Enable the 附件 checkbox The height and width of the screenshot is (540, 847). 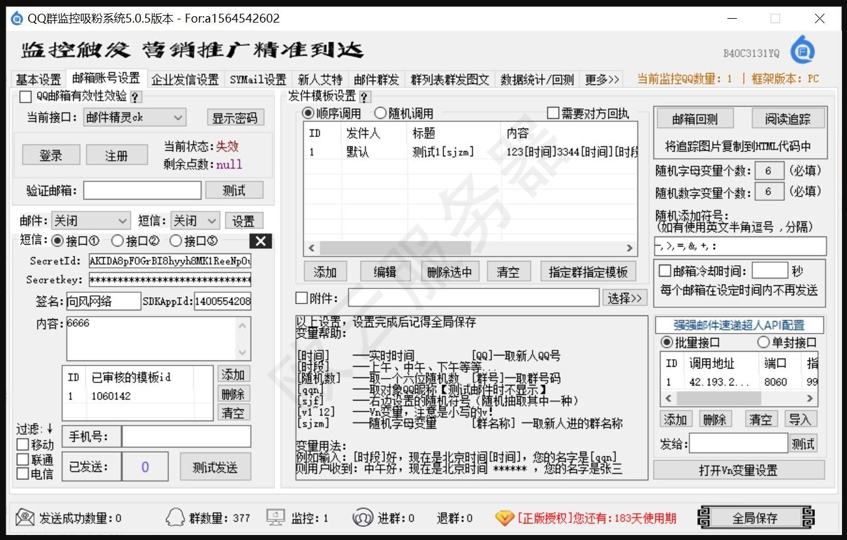coord(302,298)
